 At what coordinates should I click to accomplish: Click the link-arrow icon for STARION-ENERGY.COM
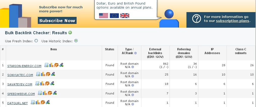(x=61, y=65)
